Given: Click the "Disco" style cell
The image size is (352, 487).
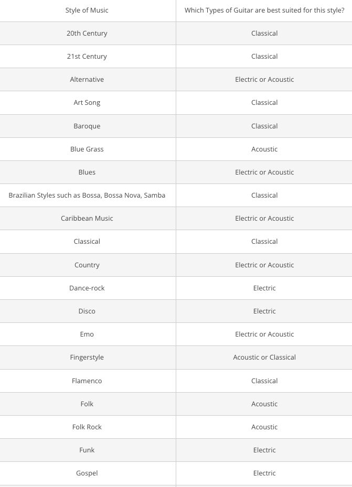Looking at the screenshot, I should click(x=87, y=311).
